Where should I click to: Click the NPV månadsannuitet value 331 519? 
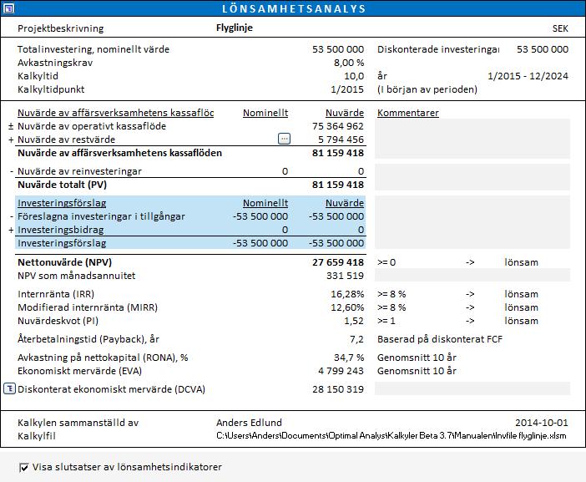pos(345,276)
